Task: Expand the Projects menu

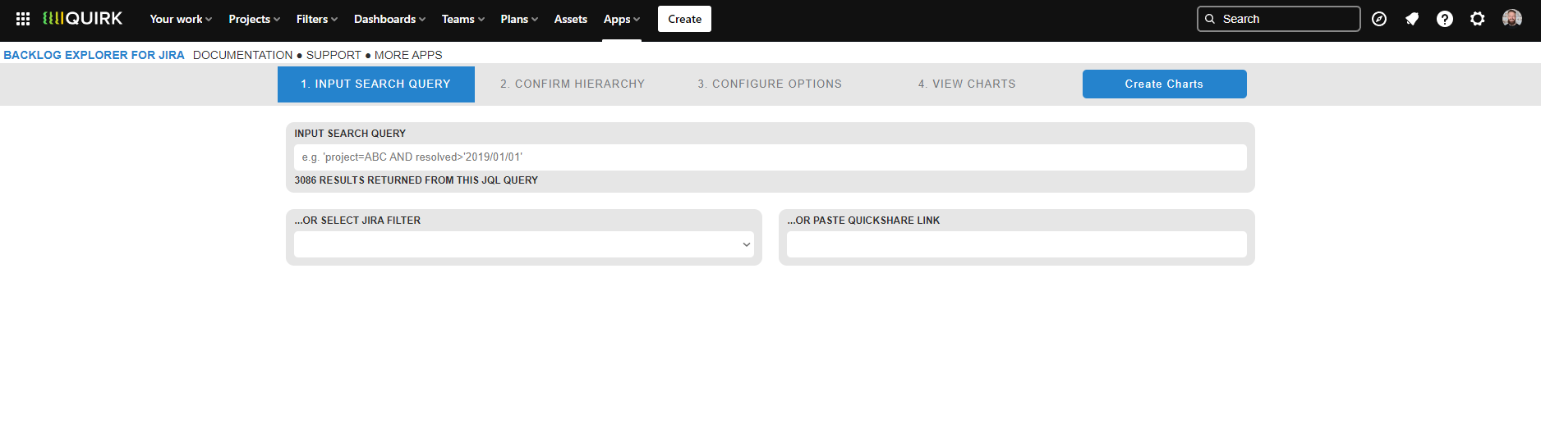Action: tap(254, 19)
